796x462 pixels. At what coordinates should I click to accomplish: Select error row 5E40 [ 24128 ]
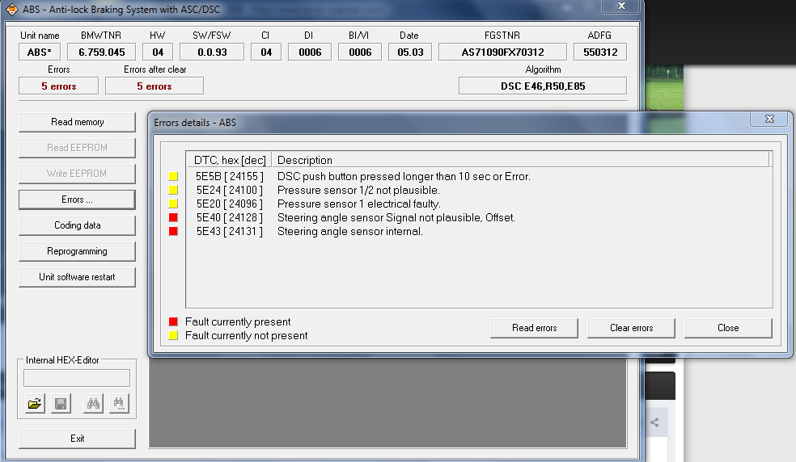230,217
